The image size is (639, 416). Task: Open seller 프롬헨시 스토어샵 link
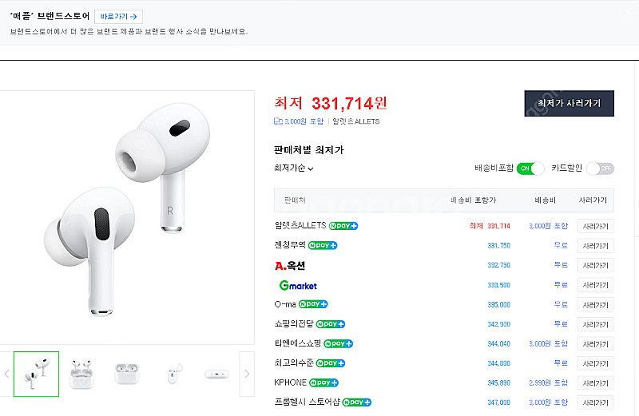click(307, 402)
